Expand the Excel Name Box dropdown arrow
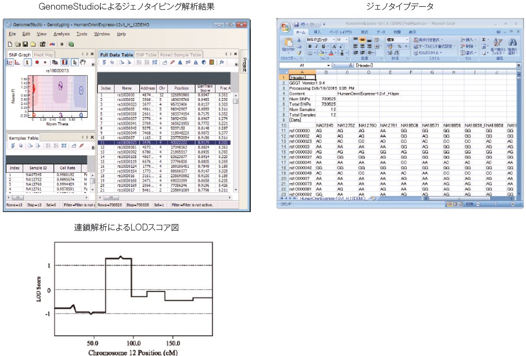This screenshot has height=356, width=526. 328,65
